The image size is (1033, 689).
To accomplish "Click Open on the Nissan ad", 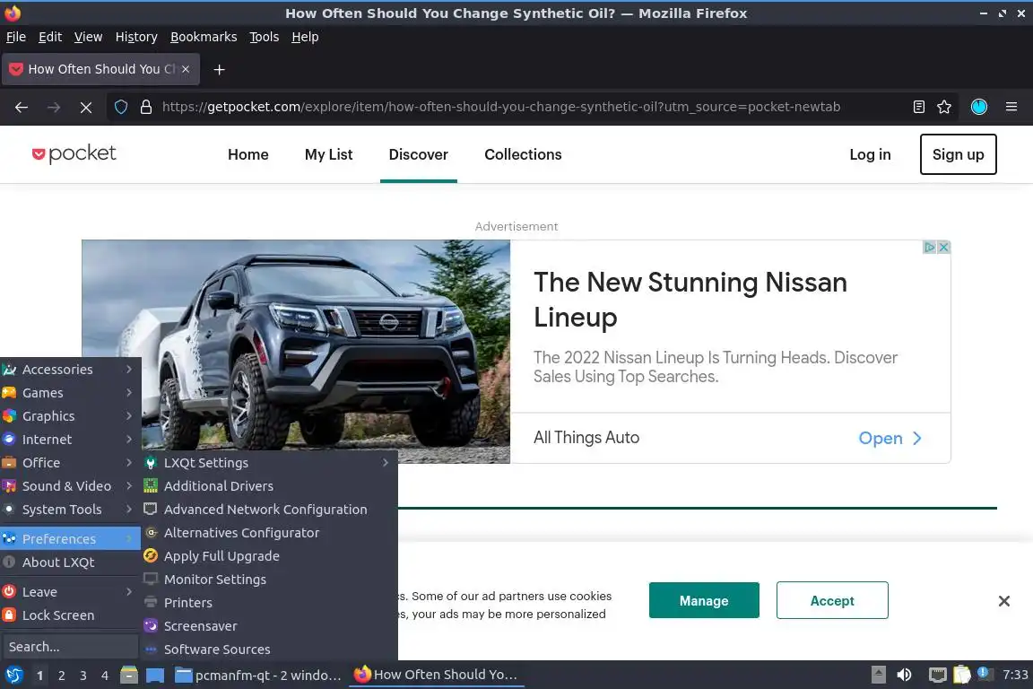I will point(890,438).
